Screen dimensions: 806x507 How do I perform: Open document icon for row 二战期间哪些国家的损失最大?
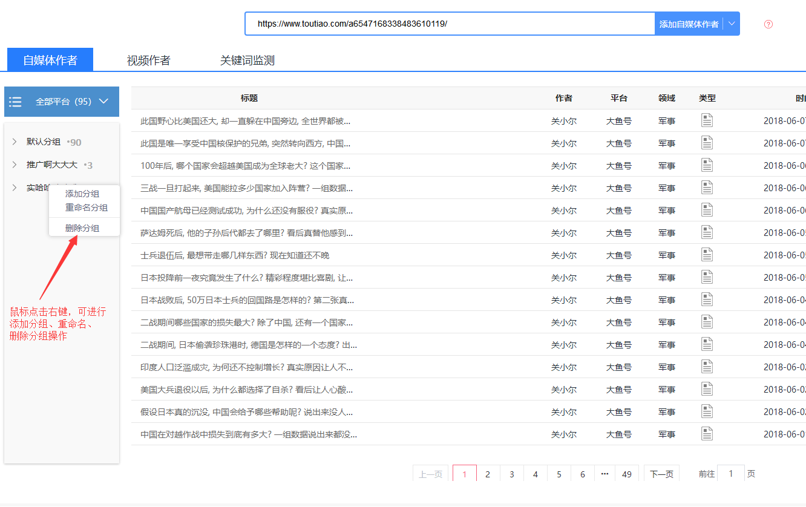coord(707,322)
